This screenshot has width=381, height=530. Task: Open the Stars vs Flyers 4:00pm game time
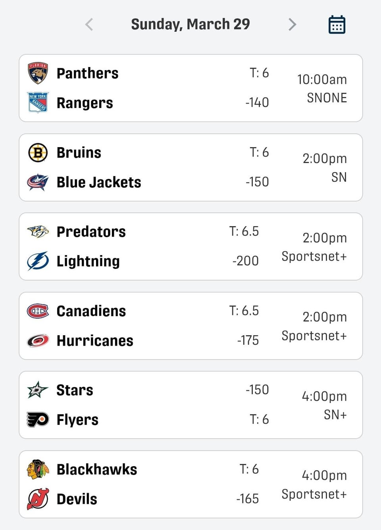tap(324, 396)
